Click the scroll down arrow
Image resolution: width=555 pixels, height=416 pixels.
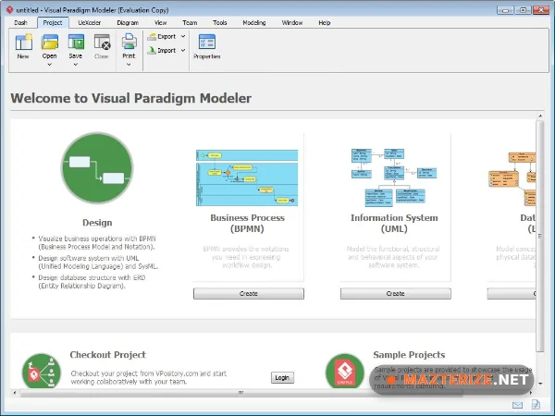click(x=540, y=384)
